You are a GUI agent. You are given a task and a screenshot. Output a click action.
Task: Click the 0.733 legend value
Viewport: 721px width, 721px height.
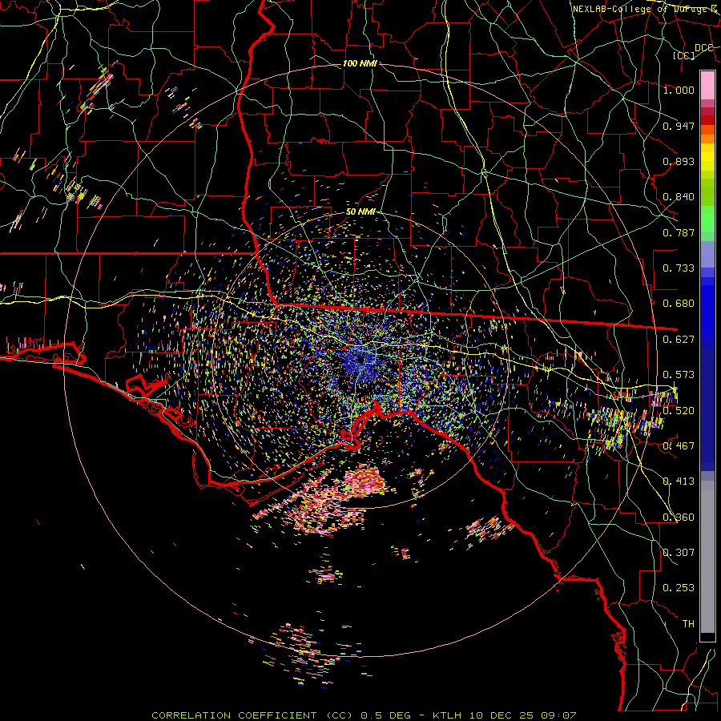coord(679,268)
